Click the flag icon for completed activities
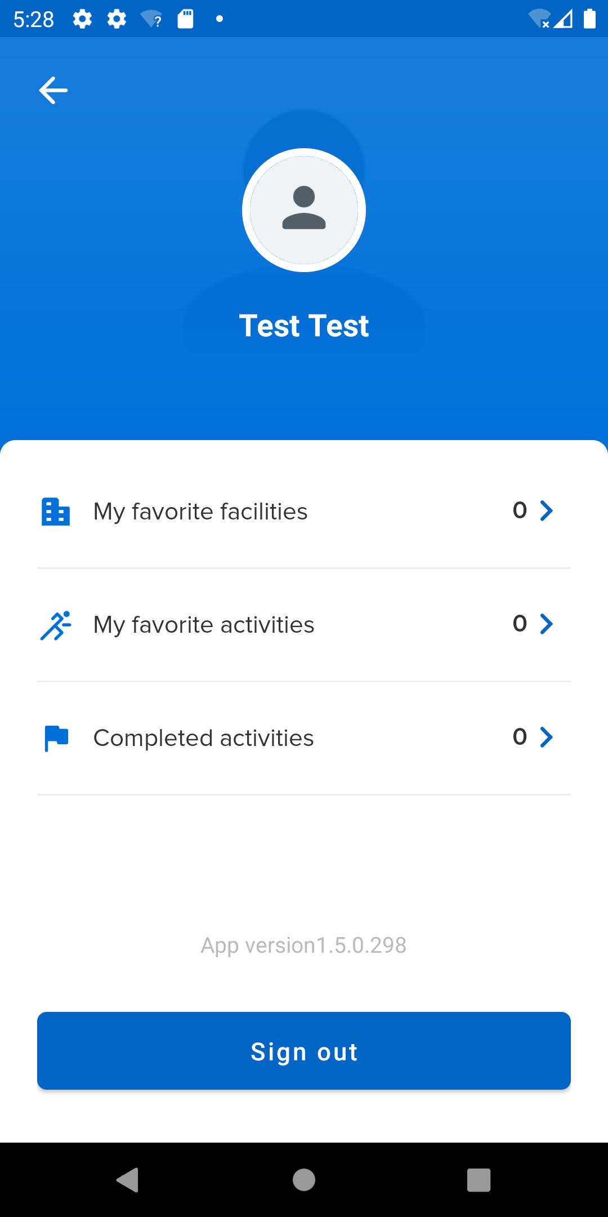608x1217 pixels. [56, 738]
